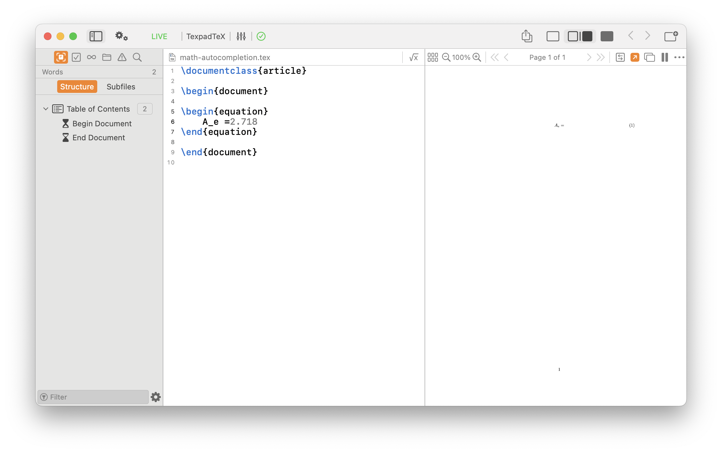Toggle the orange arrow follow button
This screenshot has height=453, width=722.
(635, 57)
